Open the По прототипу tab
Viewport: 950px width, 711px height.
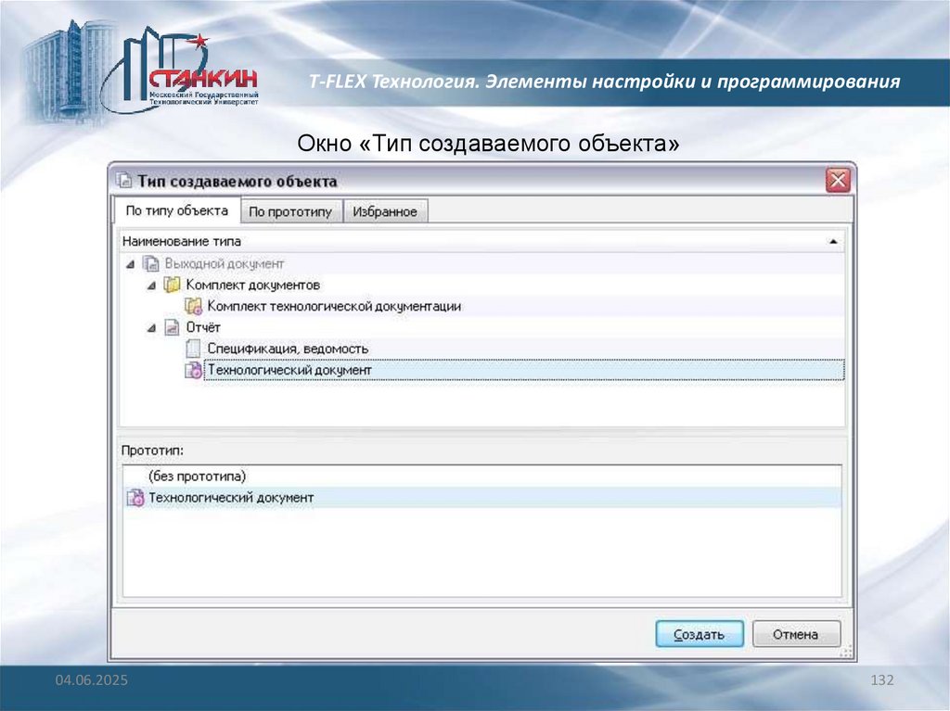point(290,212)
